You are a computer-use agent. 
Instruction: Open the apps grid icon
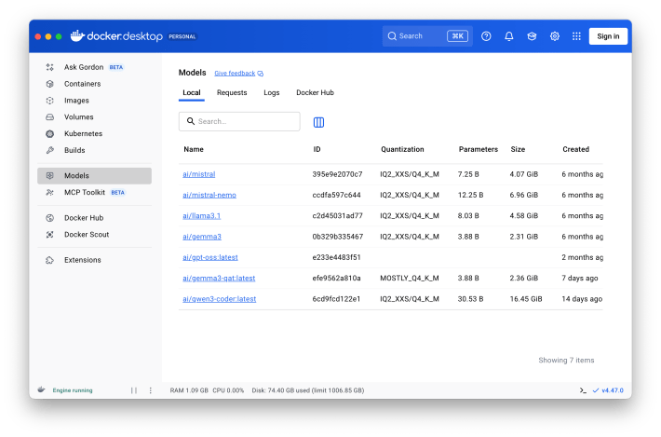(576, 36)
